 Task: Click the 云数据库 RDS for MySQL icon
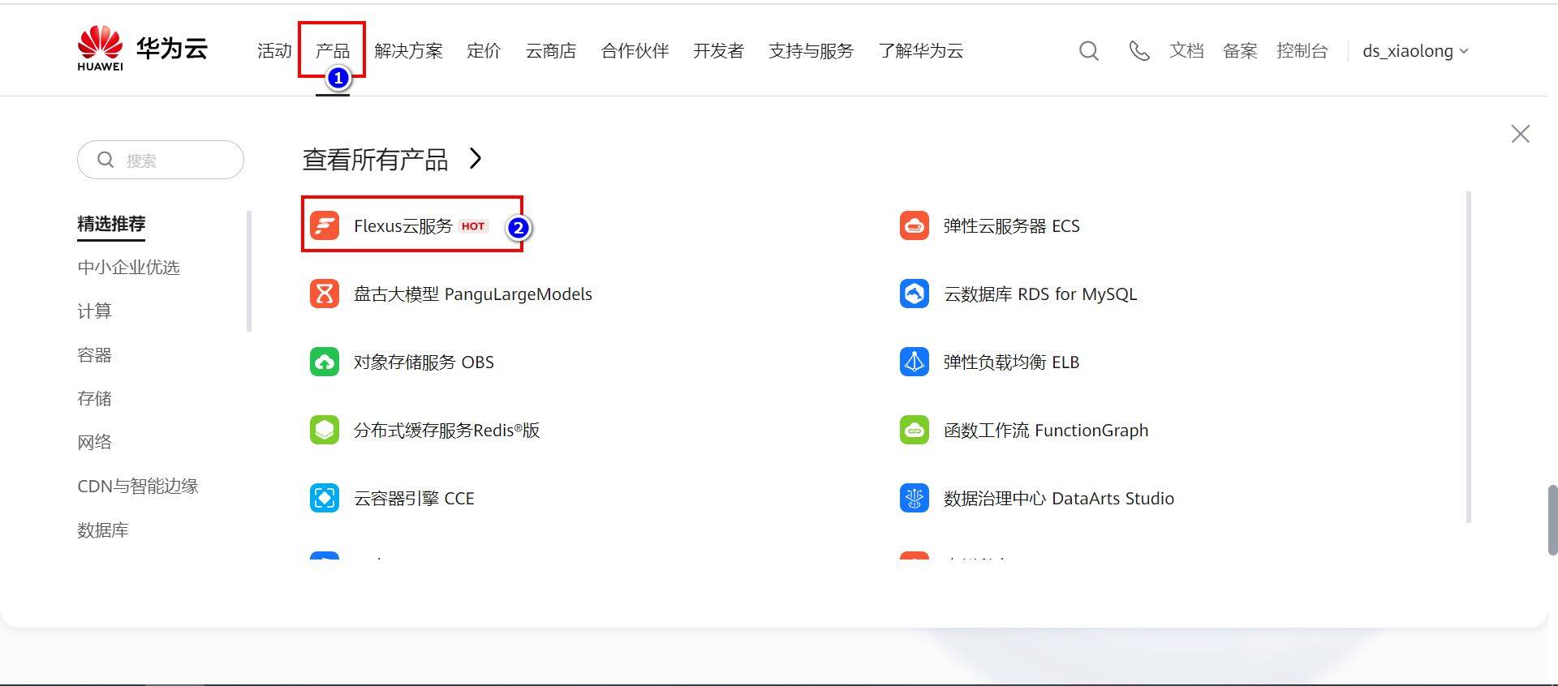(915, 294)
